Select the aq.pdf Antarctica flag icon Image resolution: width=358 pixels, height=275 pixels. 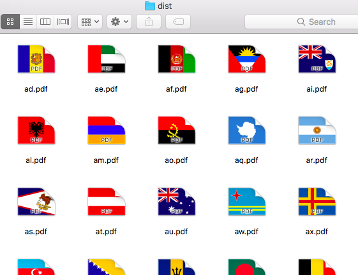247,130
